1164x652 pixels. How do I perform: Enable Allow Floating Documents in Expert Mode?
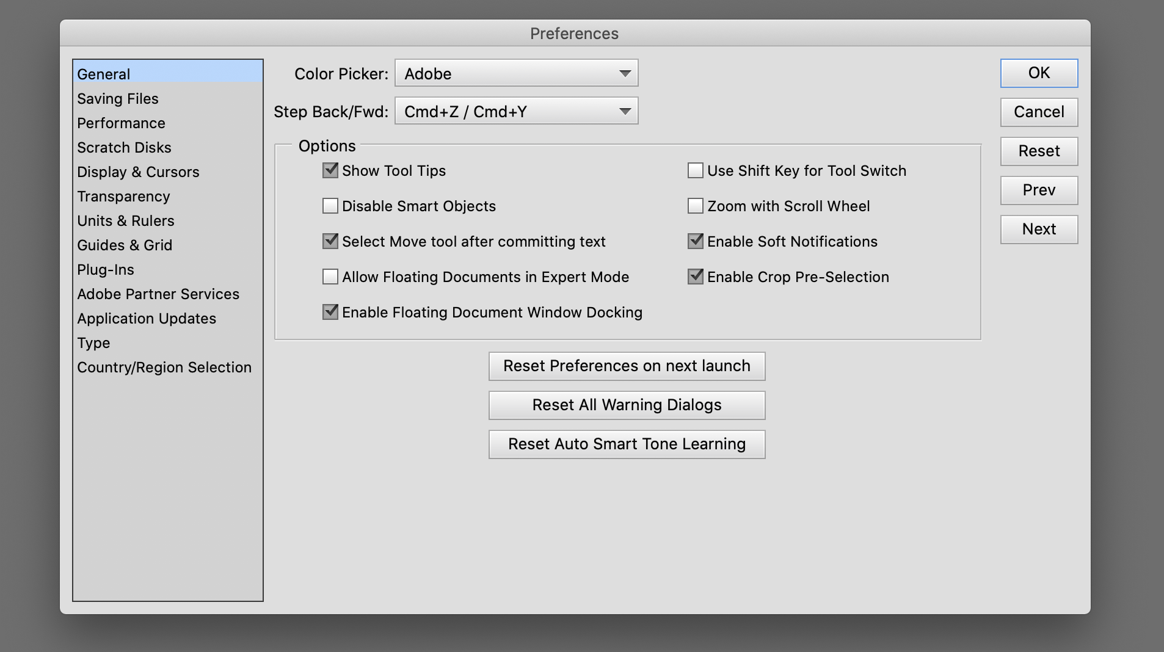pos(330,277)
